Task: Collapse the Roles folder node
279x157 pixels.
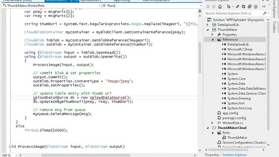Action: 212,133
